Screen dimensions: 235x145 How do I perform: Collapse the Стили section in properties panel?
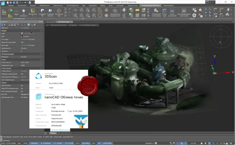point(41,60)
